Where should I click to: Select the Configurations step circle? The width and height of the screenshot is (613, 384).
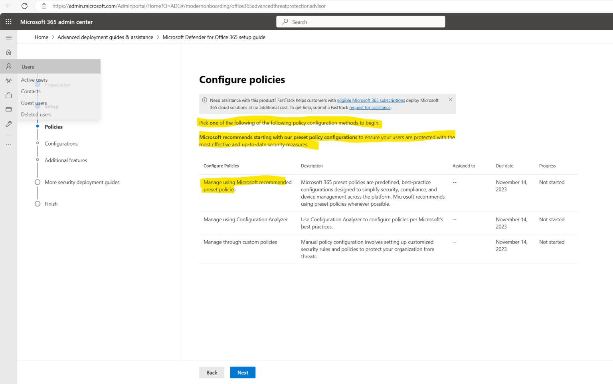coord(37,144)
